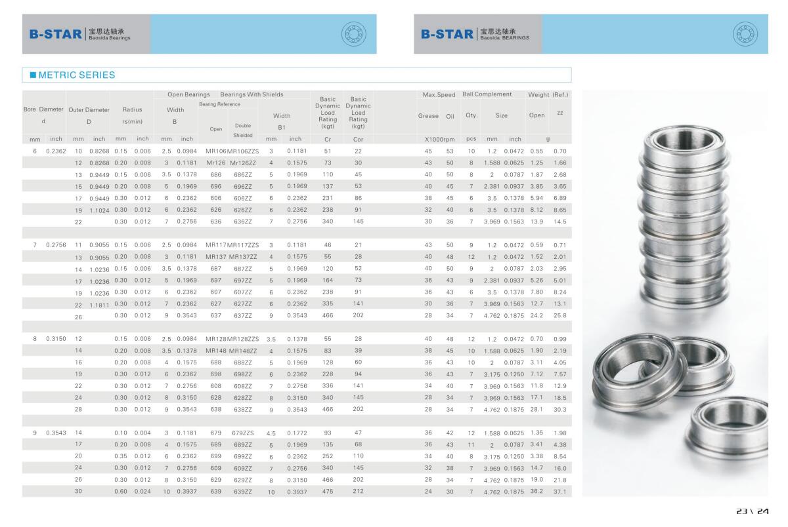This screenshot has height=527, width=788.
Task: Click the bearing icon in the right header banner
Action: (745, 33)
